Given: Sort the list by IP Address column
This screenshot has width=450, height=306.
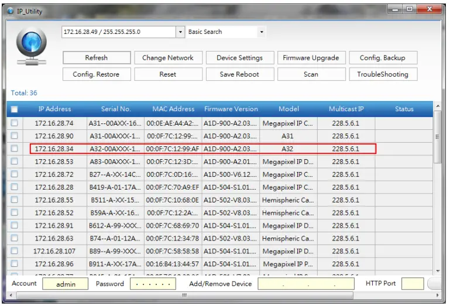Looking at the screenshot, I should coord(54,109).
